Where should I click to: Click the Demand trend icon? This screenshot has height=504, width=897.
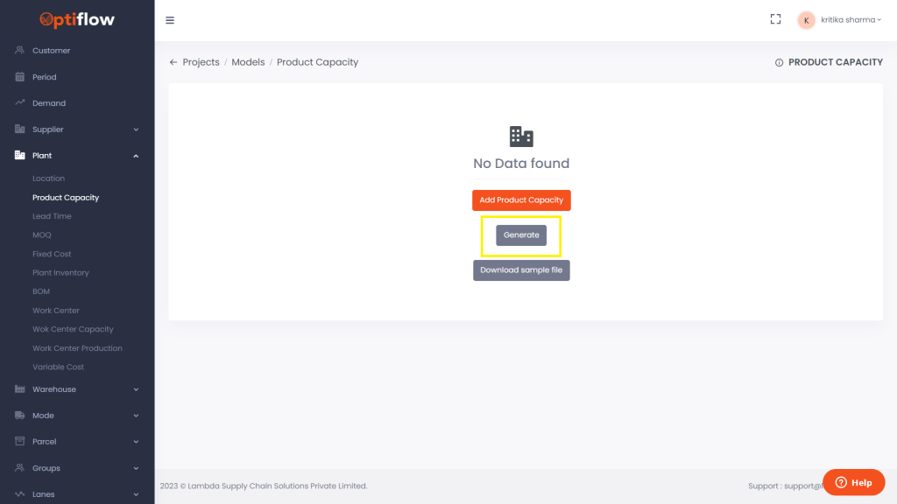[20, 103]
